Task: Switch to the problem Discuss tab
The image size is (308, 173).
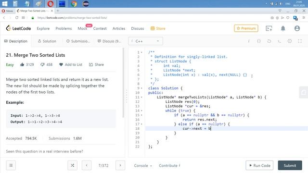Action: coord(109,41)
